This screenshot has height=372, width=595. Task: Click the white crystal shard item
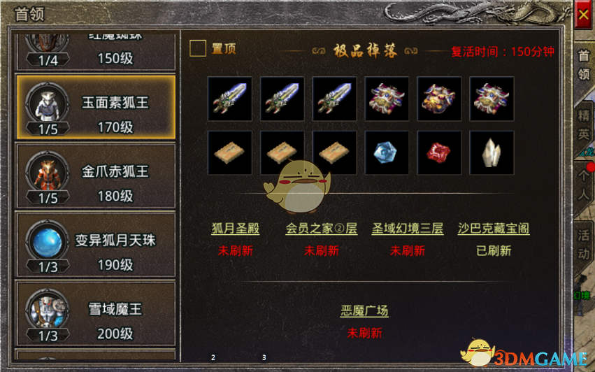click(x=492, y=152)
